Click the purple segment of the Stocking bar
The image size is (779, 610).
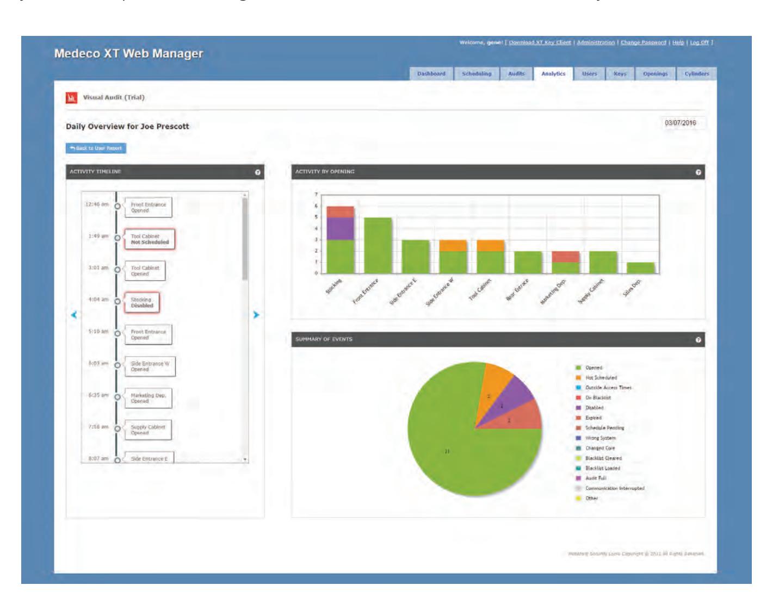pos(341,229)
